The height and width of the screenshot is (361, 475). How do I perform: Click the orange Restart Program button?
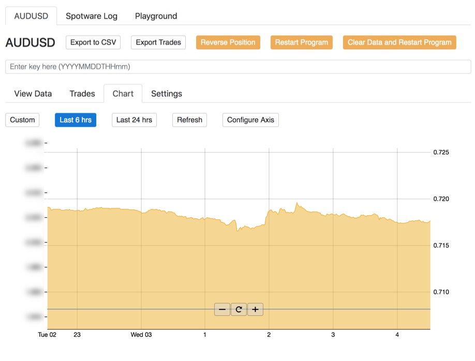click(301, 42)
